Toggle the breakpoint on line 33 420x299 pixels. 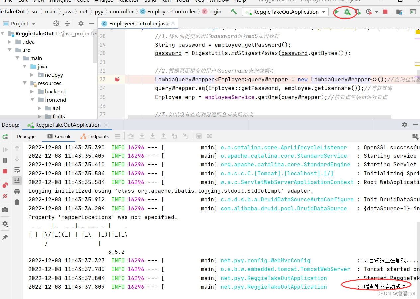[x=117, y=79]
